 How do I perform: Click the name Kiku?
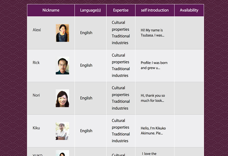(36, 128)
